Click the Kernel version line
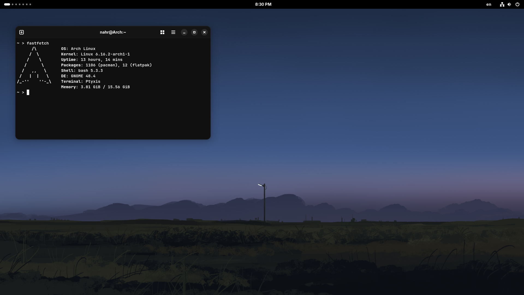 click(95, 54)
